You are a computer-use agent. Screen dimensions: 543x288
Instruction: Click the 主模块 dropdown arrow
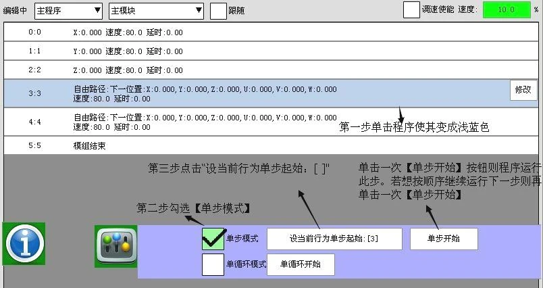[x=199, y=10]
